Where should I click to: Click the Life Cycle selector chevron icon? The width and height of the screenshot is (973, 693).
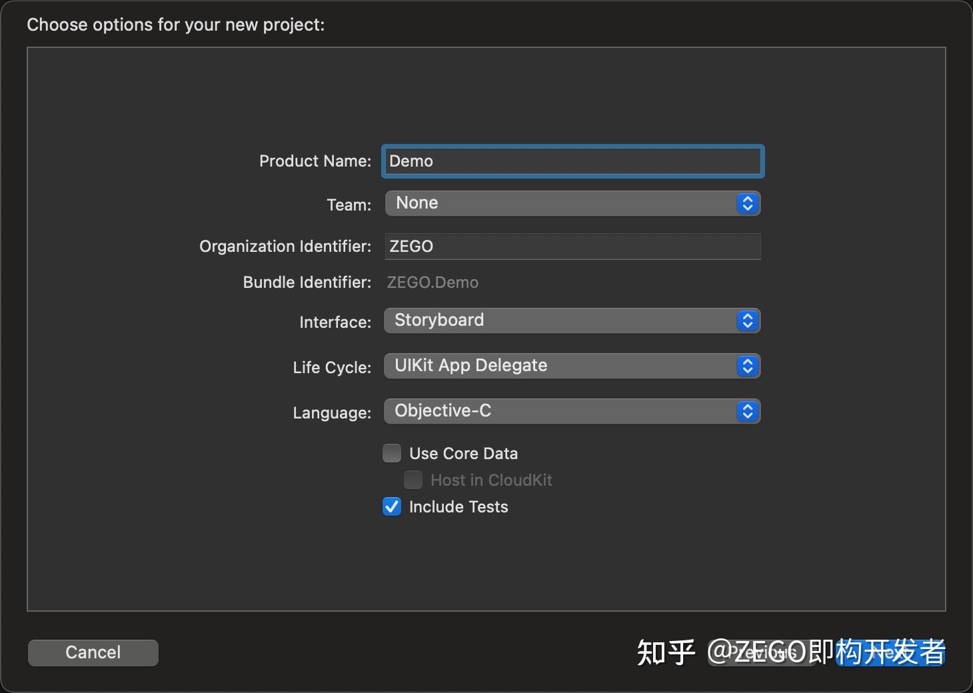pyautogui.click(x=747, y=366)
